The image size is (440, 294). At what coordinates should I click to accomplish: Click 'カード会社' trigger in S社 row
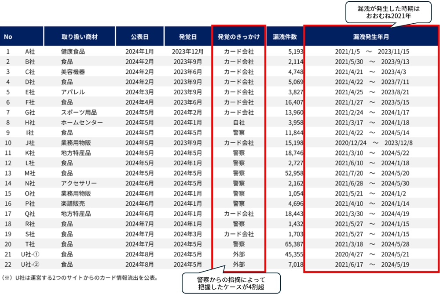tap(239, 234)
